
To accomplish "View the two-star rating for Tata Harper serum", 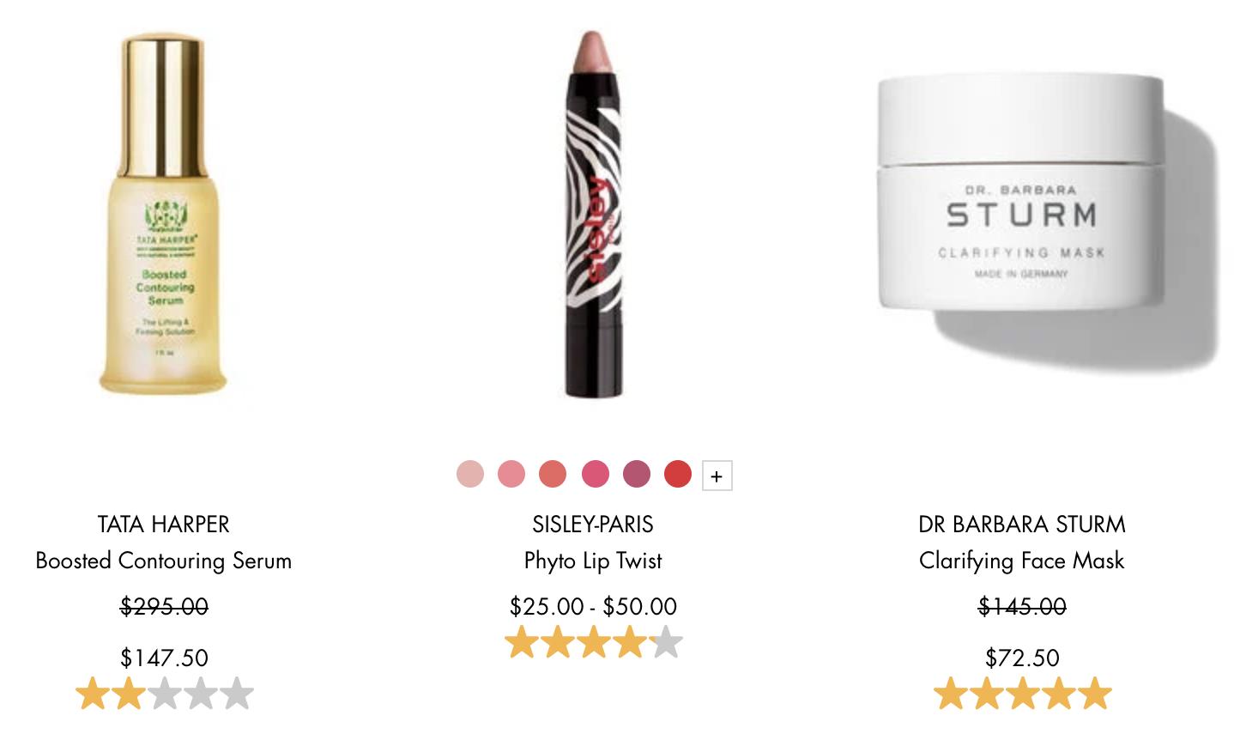I will pyautogui.click(x=164, y=694).
